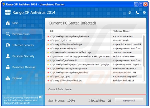Image resolution: width=150 pixels, height=108 pixels.
Task: Click the Firewall brick wall icon
Action: click(x=8, y=78)
